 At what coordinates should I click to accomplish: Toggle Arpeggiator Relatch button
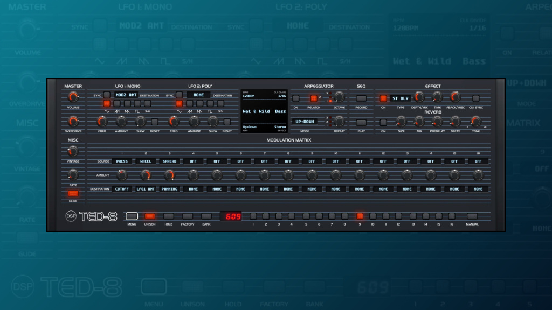pyautogui.click(x=314, y=98)
